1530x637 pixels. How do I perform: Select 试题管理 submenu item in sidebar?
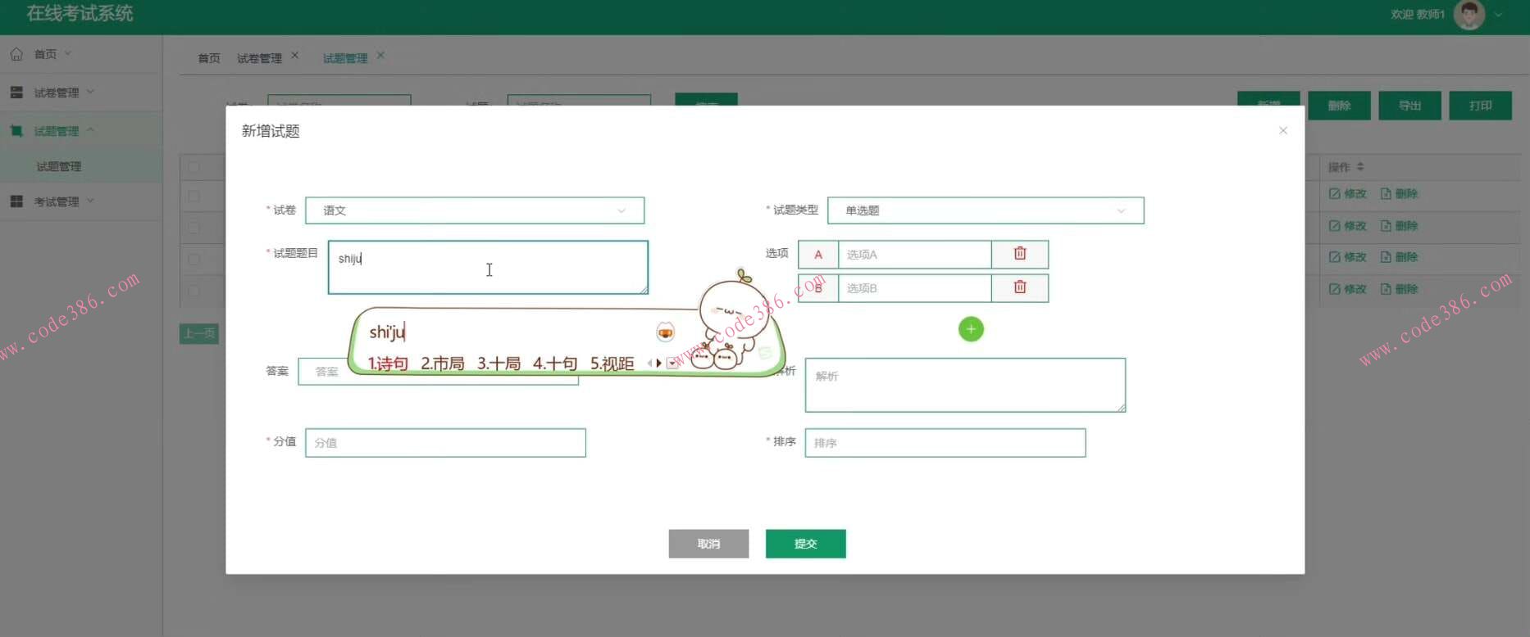pos(59,166)
